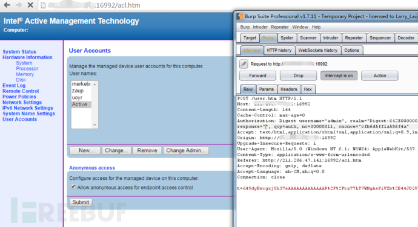Screen dimensions: 418x227
Task: Select the HTTP history sub-tab
Action: coord(279,50)
